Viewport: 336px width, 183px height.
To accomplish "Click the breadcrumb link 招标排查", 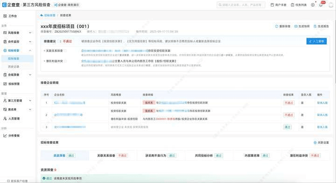I will (x=50, y=15).
